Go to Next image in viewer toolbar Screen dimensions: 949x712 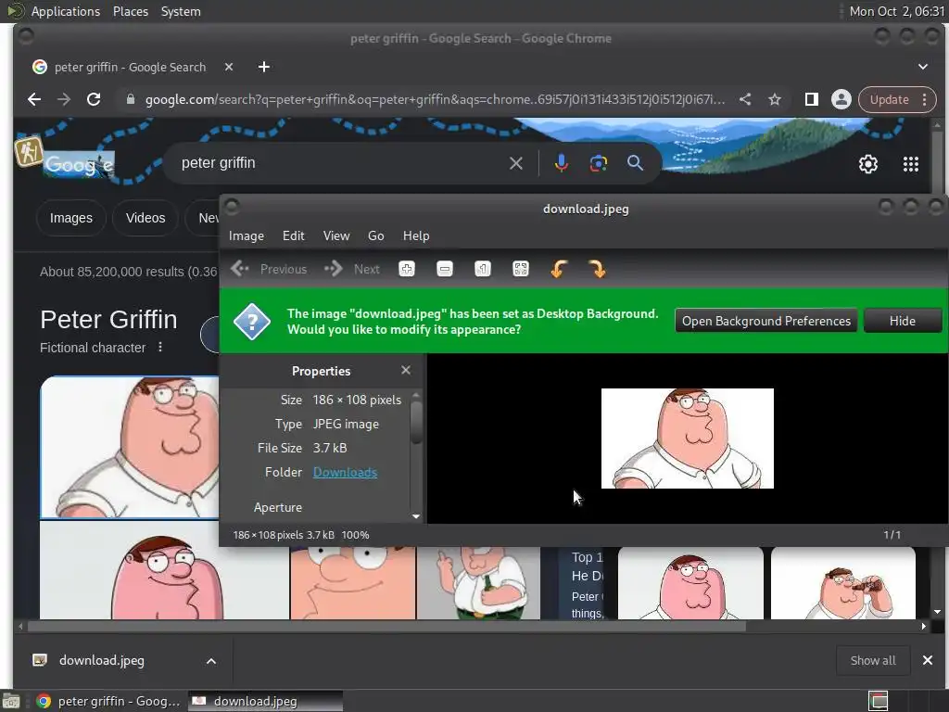pyautogui.click(x=352, y=269)
